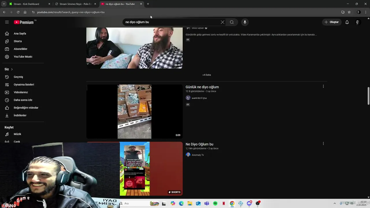
Task: Open OBS Studio from the taskbar
Action: (x=258, y=203)
